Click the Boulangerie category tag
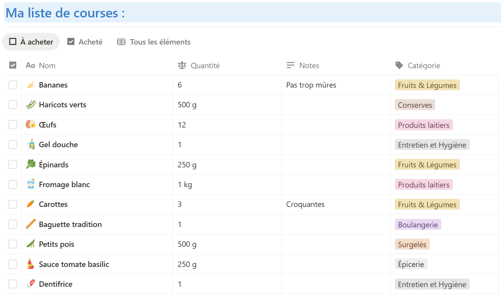Screen dimensions: 501x296 click(x=418, y=225)
